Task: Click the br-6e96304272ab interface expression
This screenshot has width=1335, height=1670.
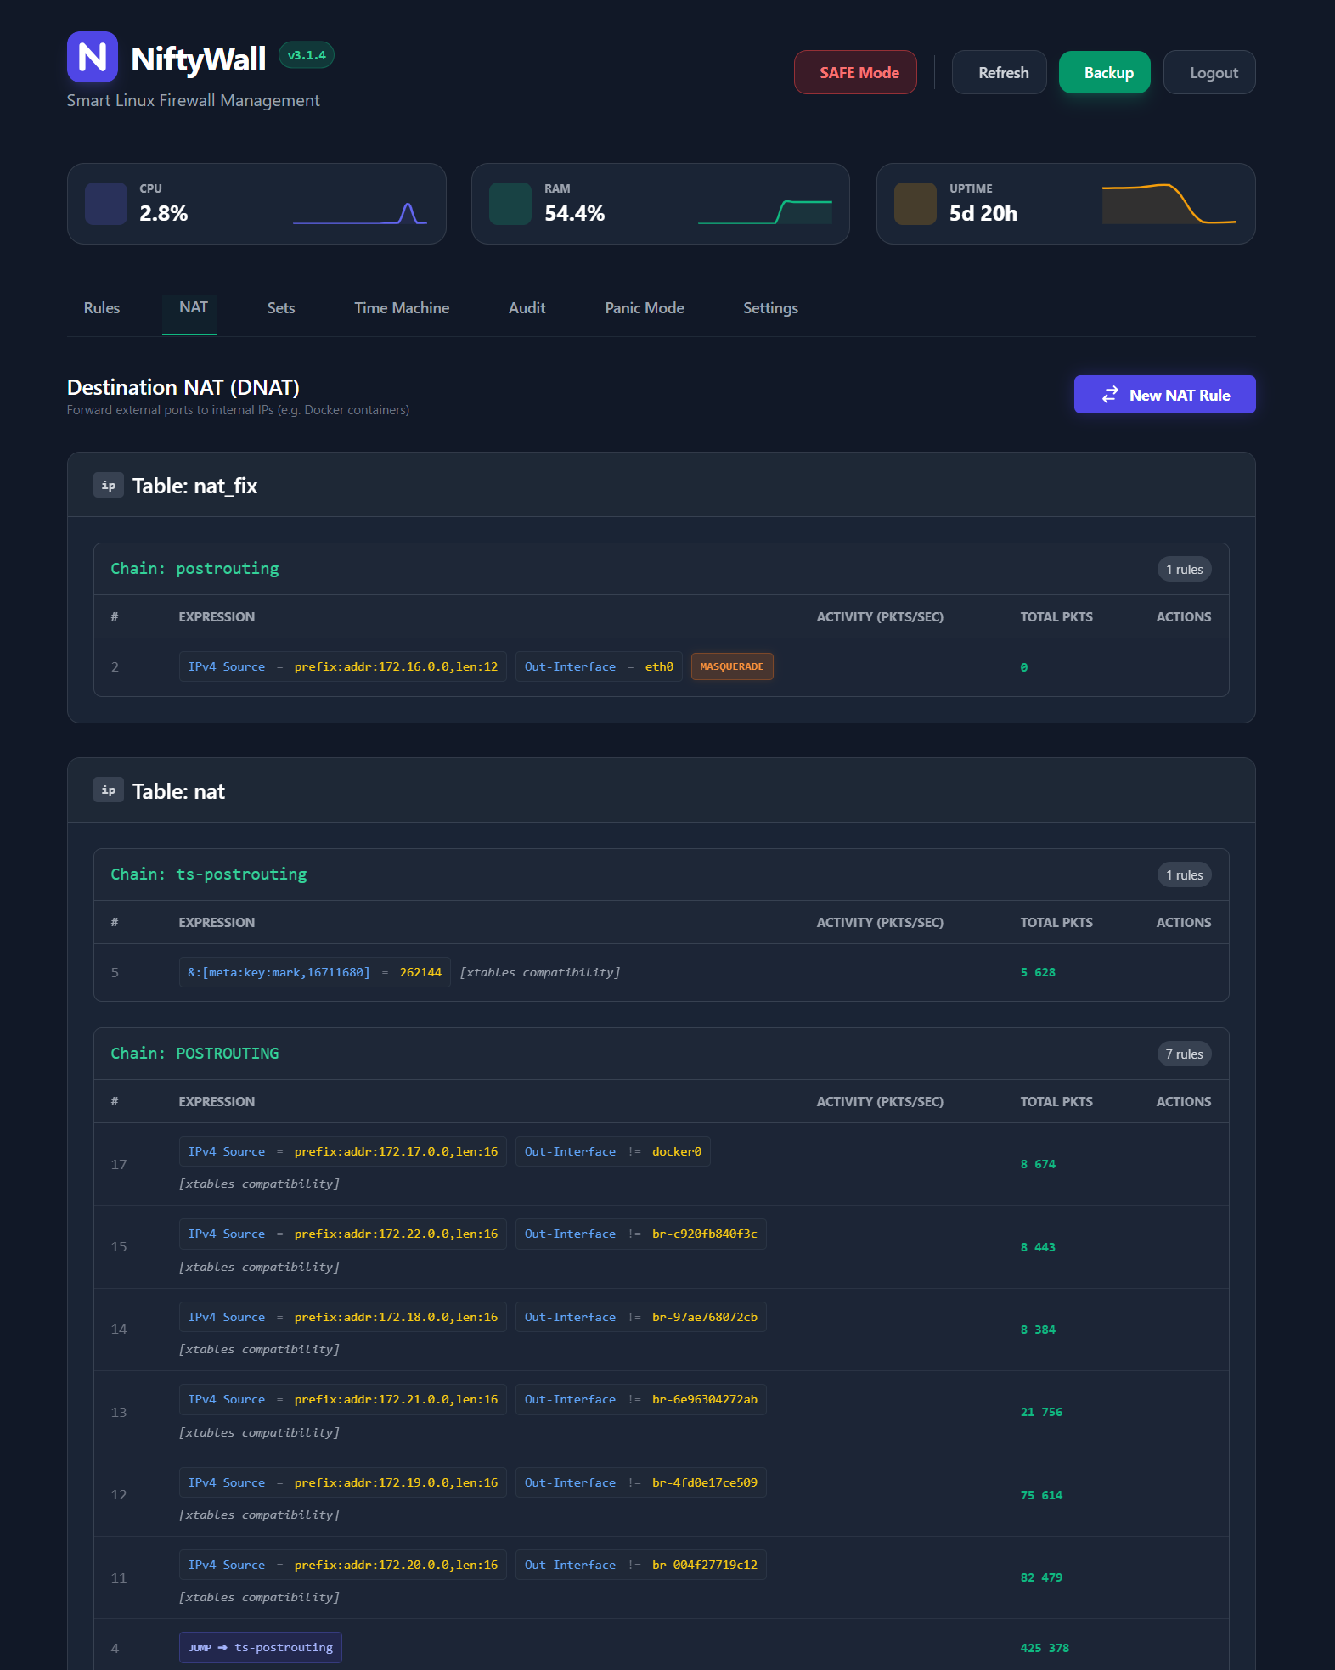Action: (x=641, y=1399)
